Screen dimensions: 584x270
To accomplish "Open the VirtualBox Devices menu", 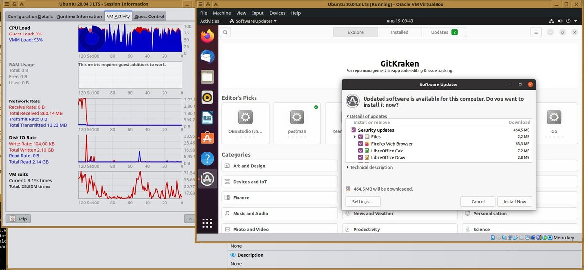I will pos(277,13).
